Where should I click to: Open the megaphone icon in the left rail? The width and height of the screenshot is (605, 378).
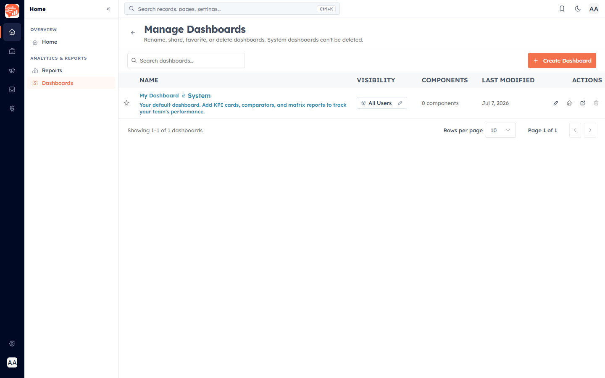pos(12,71)
